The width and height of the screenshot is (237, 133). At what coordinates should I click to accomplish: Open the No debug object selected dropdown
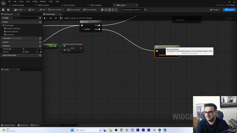(x=132, y=10)
